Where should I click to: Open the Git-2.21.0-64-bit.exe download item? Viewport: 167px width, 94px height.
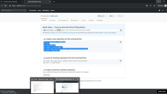coord(9,92)
